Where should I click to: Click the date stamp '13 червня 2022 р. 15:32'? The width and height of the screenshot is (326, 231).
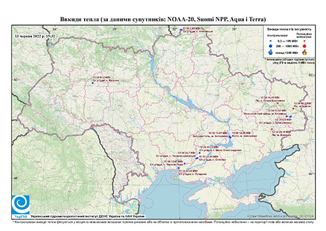35,36
